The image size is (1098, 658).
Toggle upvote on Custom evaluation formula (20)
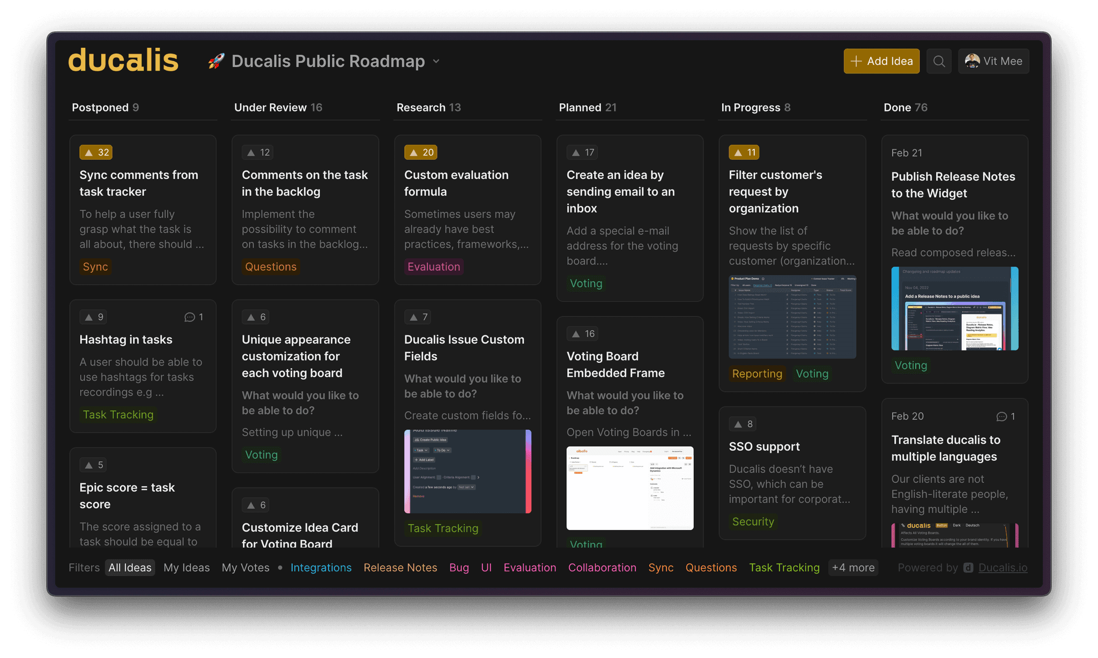coord(420,152)
